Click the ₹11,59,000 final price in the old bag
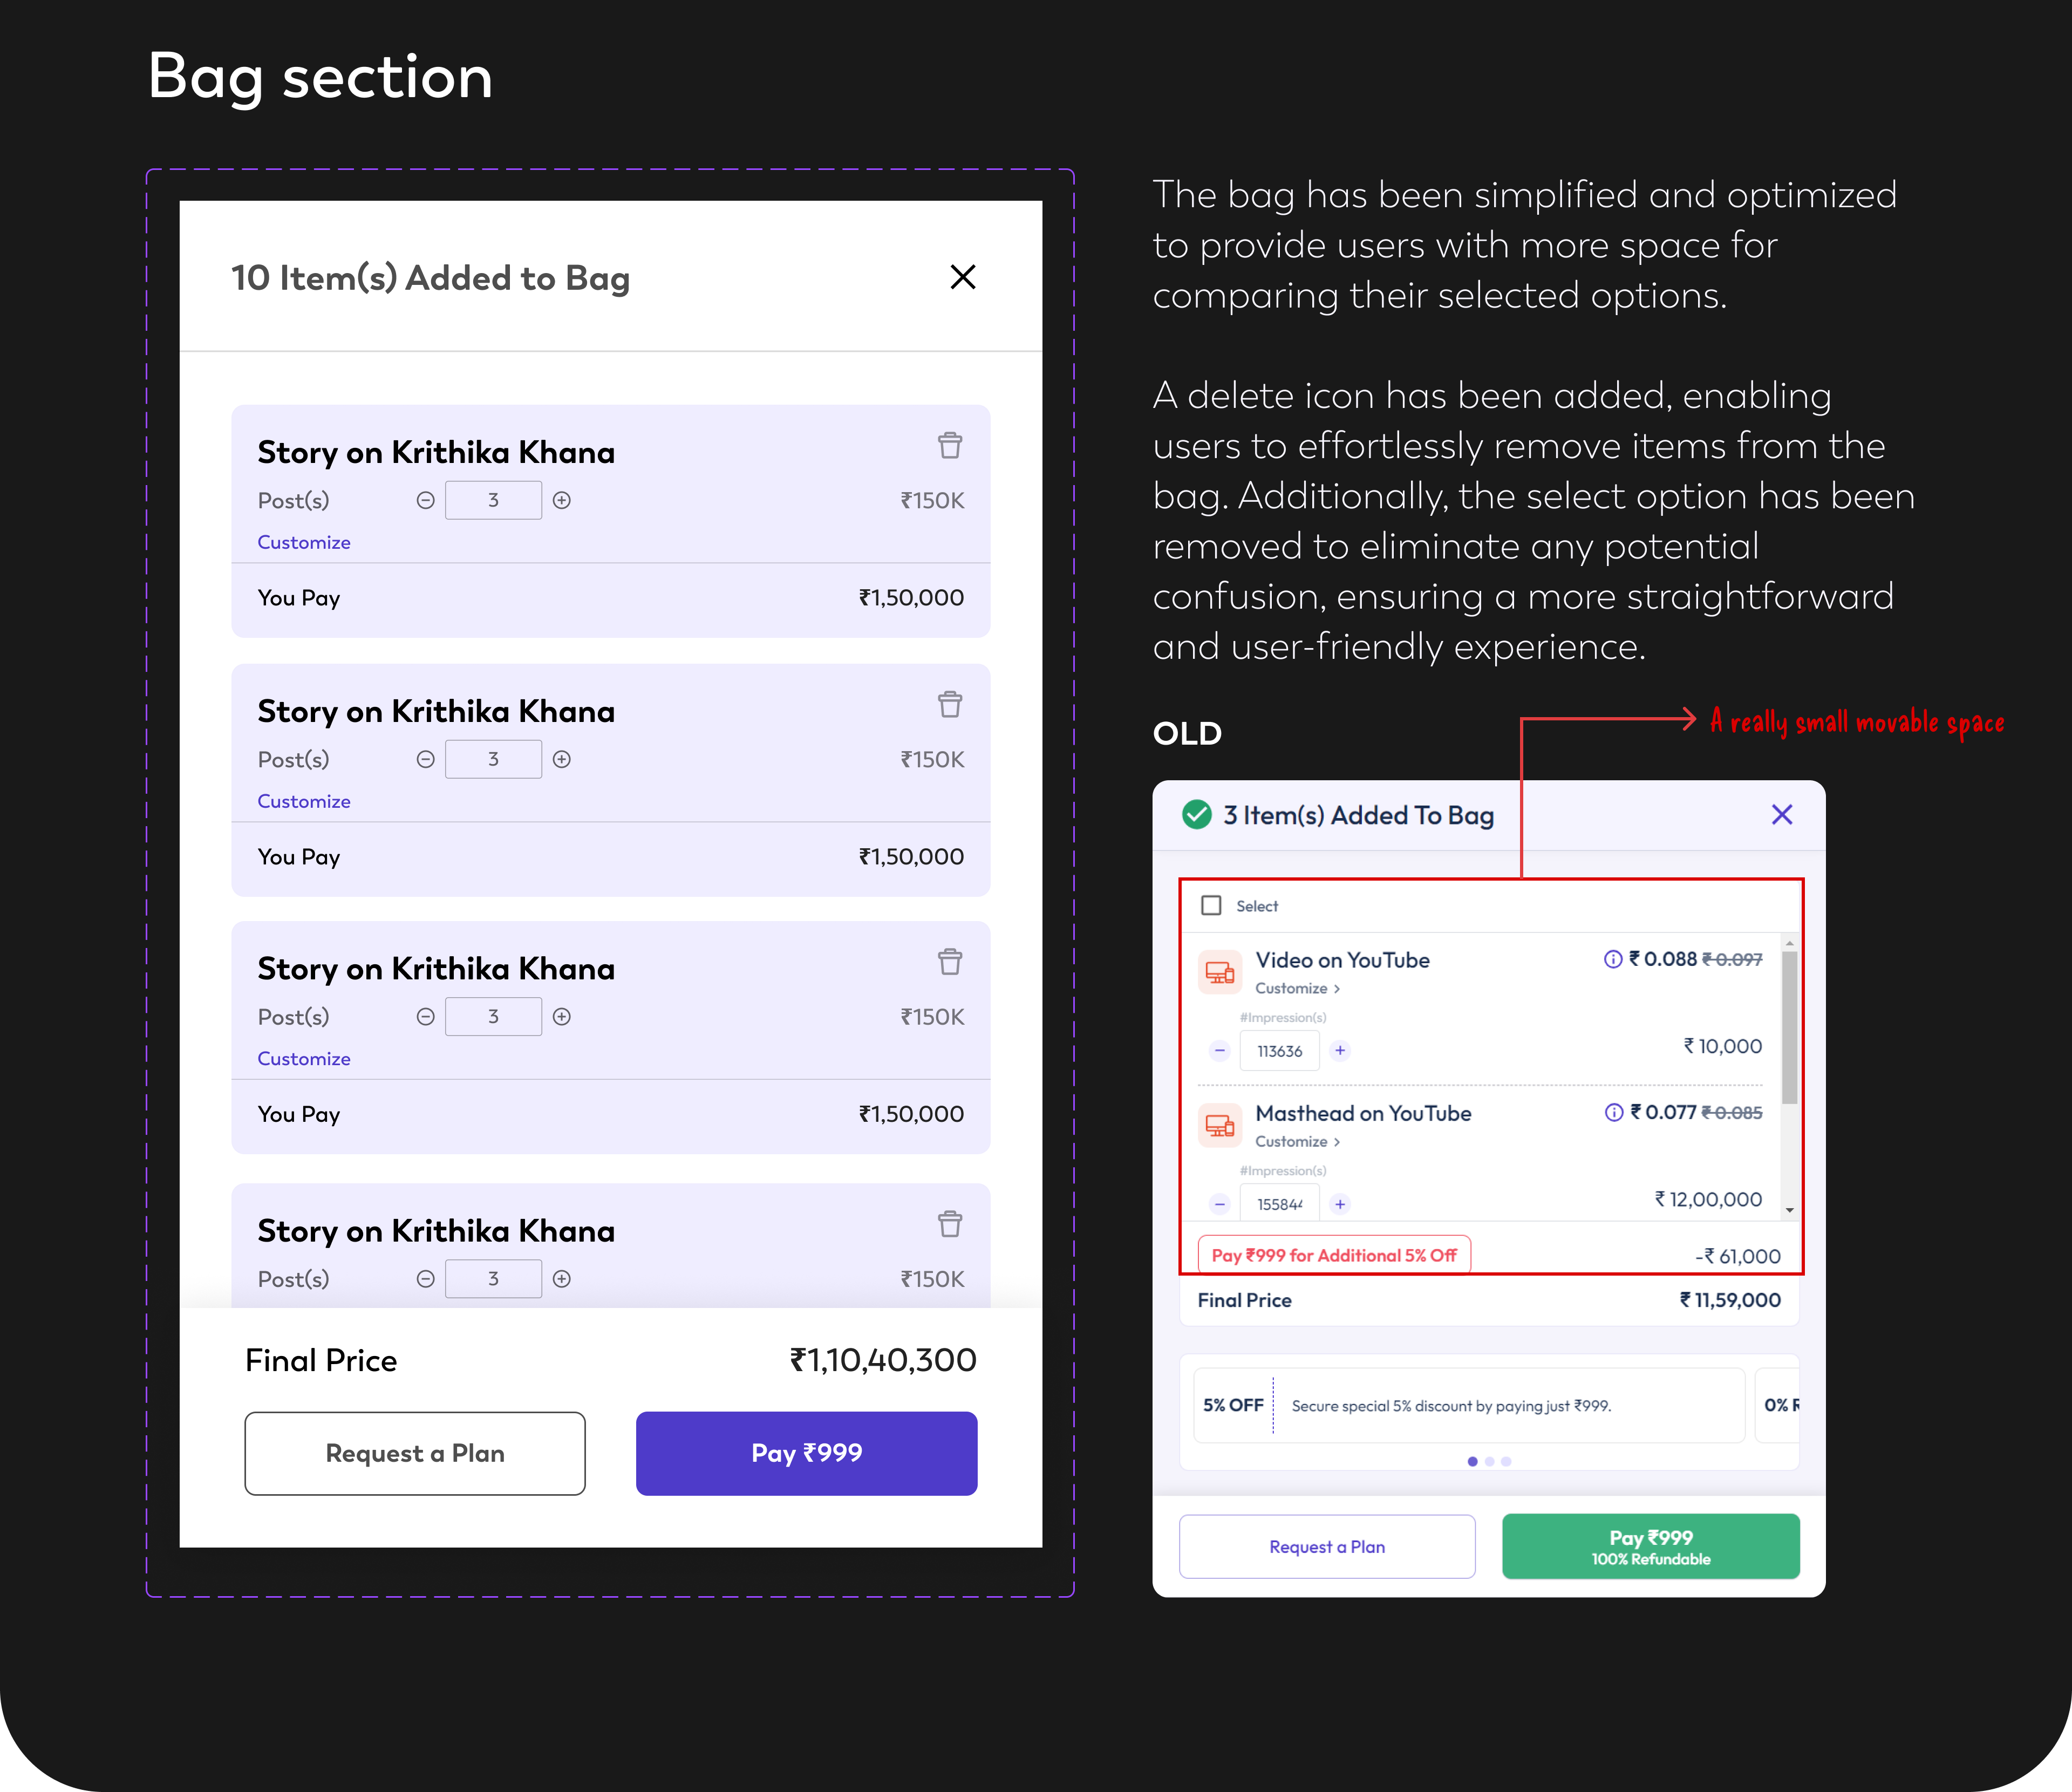Image resolution: width=2072 pixels, height=1792 pixels. pyautogui.click(x=1730, y=1300)
